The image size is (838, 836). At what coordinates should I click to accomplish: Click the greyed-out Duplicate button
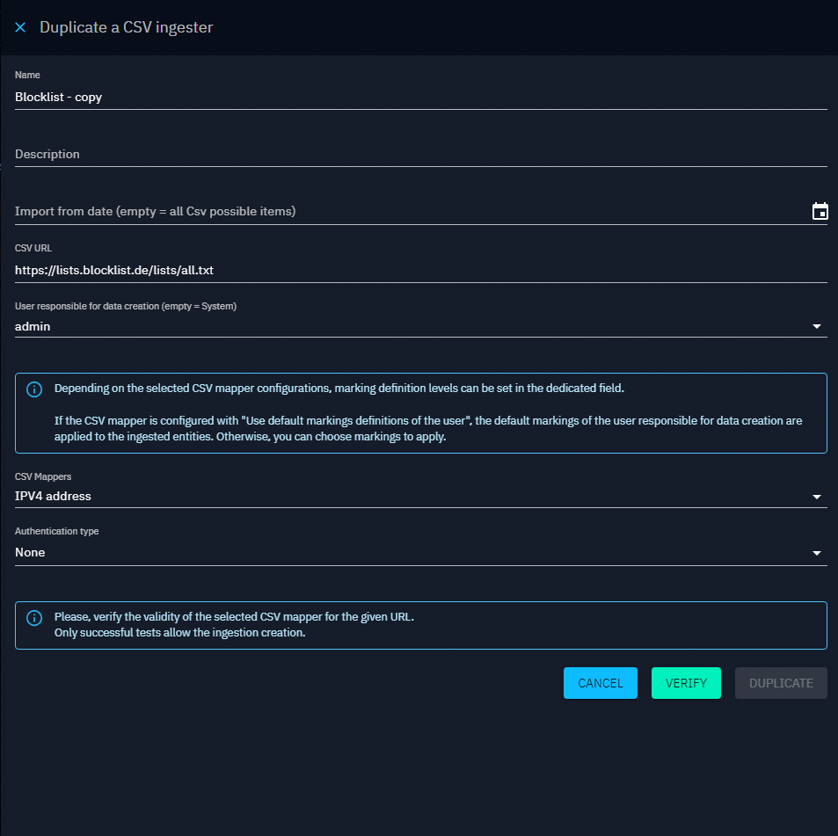(780, 683)
